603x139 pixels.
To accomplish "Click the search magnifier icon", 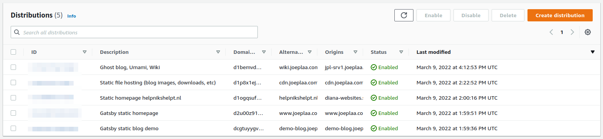I will click(x=17, y=32).
